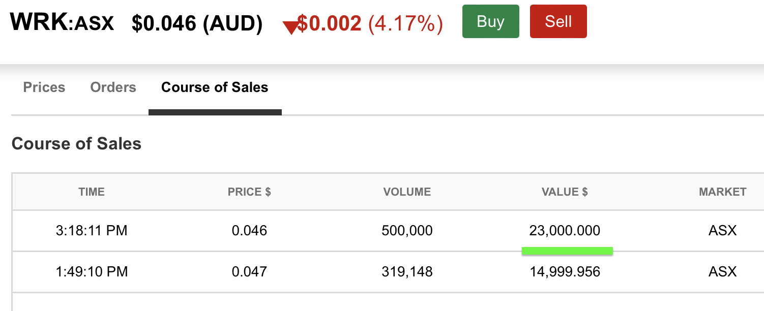
Task: Click the 0.047 price cell
Action: (x=249, y=272)
